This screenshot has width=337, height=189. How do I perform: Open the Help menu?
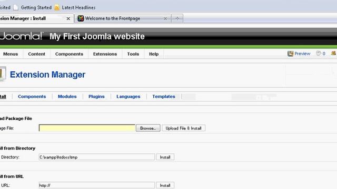pyautogui.click(x=154, y=54)
